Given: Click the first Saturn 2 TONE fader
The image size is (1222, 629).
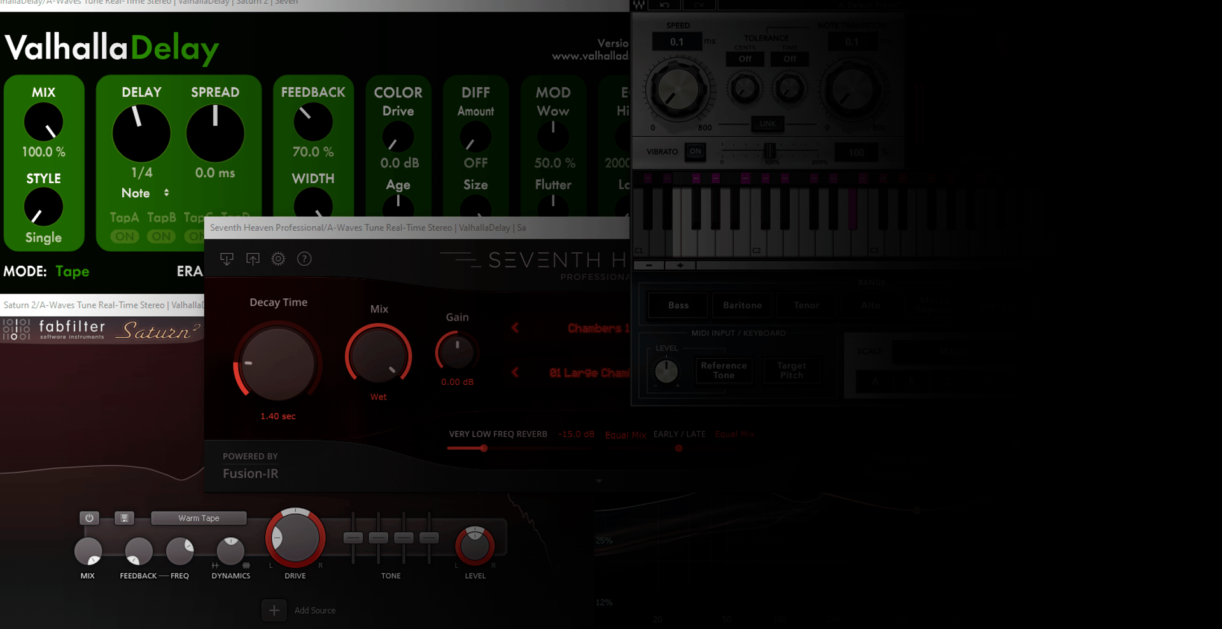Looking at the screenshot, I should tap(353, 538).
